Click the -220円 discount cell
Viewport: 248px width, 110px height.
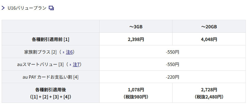(172, 77)
